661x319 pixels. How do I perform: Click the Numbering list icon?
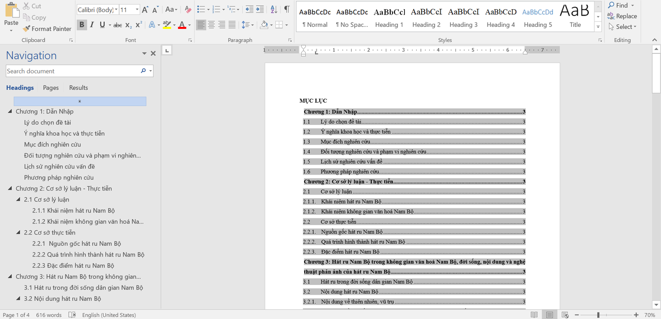pos(216,10)
